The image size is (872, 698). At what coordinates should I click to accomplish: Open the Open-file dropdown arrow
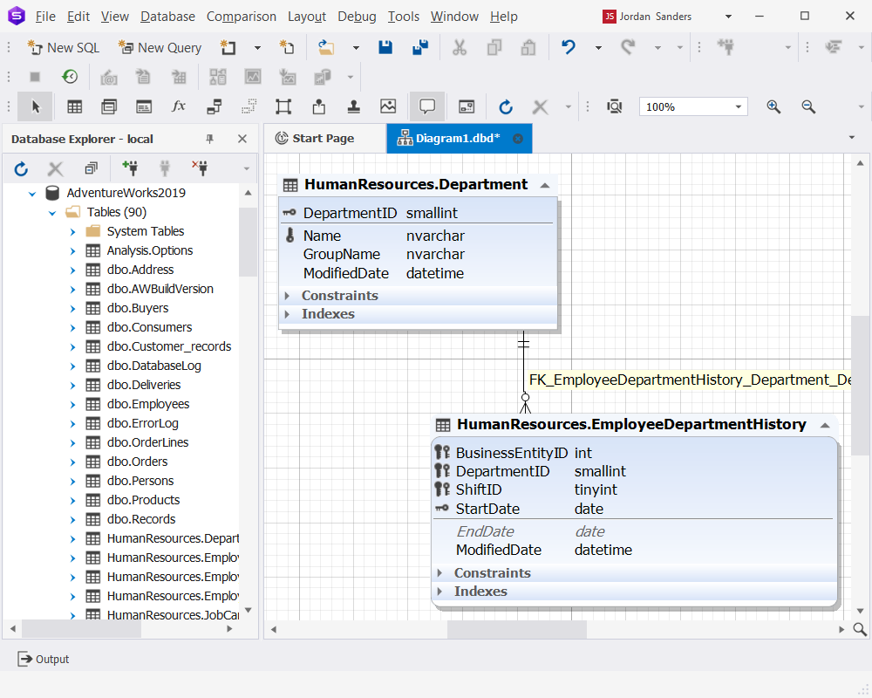tap(356, 48)
